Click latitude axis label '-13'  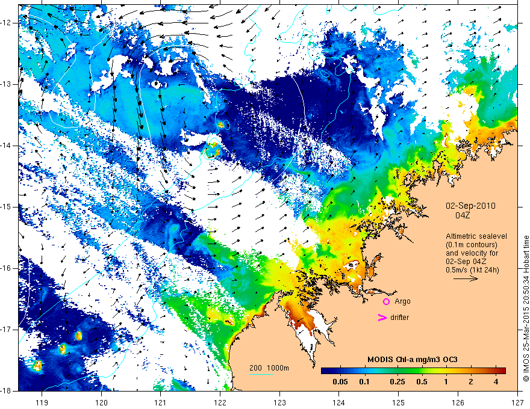click(6, 84)
